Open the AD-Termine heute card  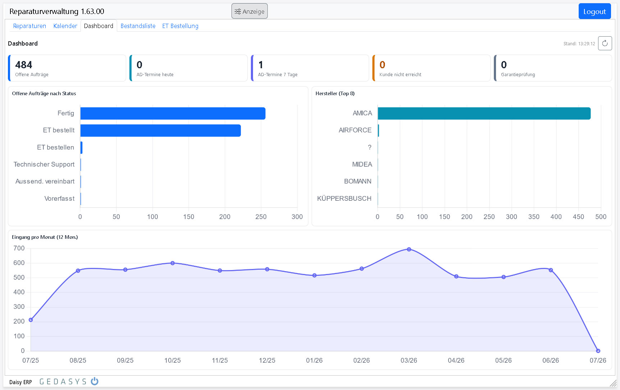[x=188, y=68]
